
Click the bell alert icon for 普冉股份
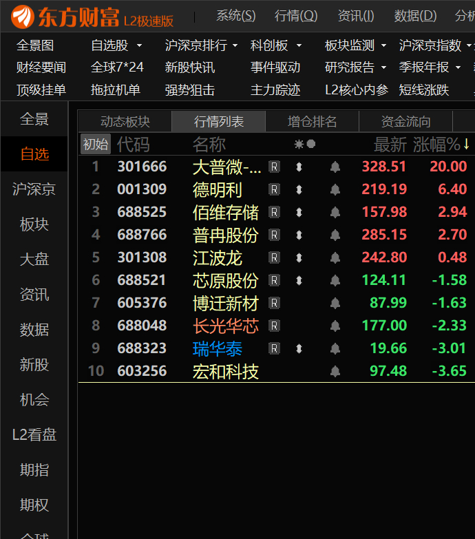(335, 235)
